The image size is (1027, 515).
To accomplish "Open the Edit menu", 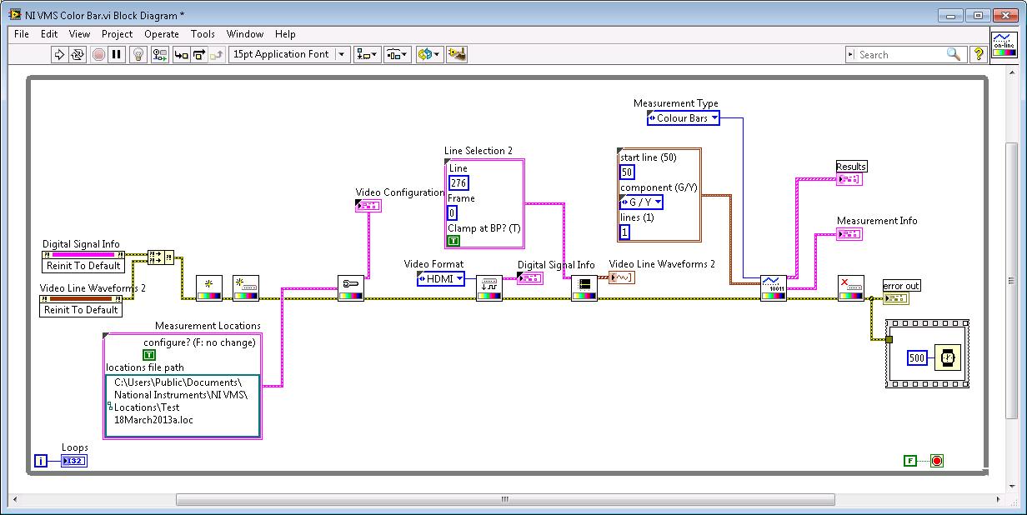I will (49, 34).
